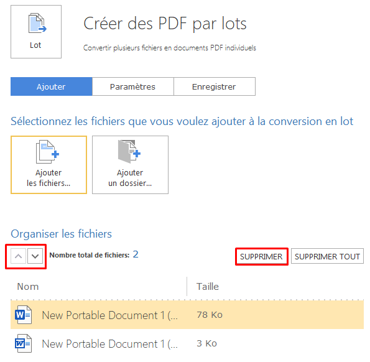370x362 pixels.
Task: Move selected file up with arrow
Action: [x=19, y=256]
